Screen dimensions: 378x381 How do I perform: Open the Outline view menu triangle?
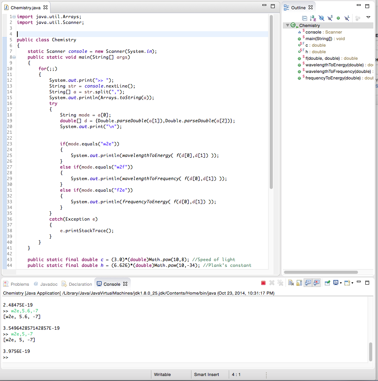[368, 17]
